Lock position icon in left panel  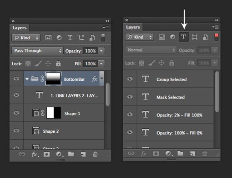pos(48,63)
